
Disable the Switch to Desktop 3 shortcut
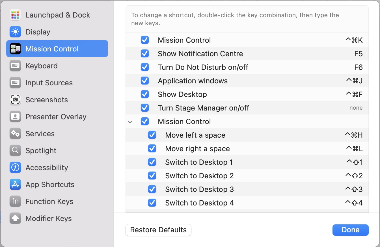point(152,189)
